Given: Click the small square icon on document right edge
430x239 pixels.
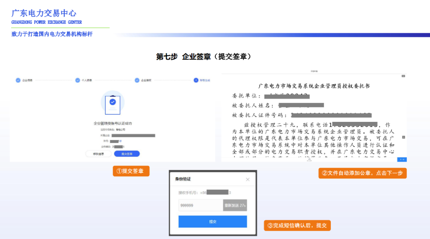Looking at the screenshot, I should pyautogui.click(x=403, y=137).
